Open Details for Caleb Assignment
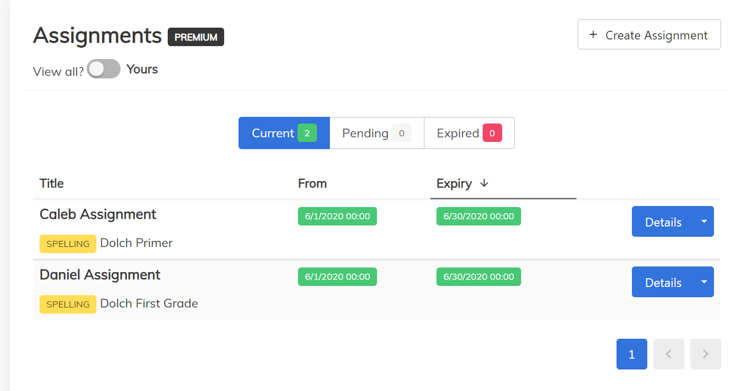735x391 pixels. point(663,222)
